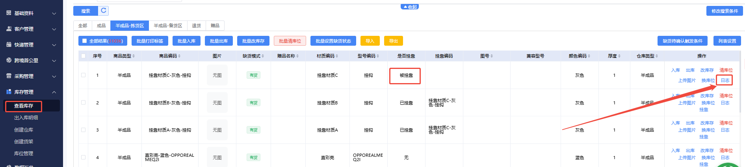This screenshot has height=167, width=745.
Task: Click the 基础资料 sidebar icon
Action: pyautogui.click(x=9, y=13)
